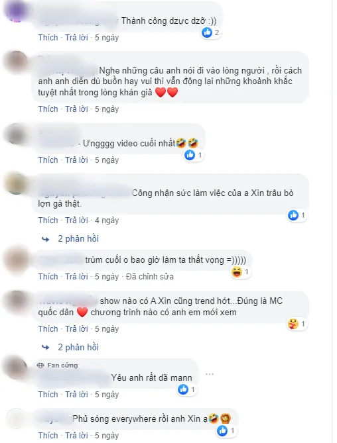
Task: Click the Fan cứng badge
Action: coord(58,366)
